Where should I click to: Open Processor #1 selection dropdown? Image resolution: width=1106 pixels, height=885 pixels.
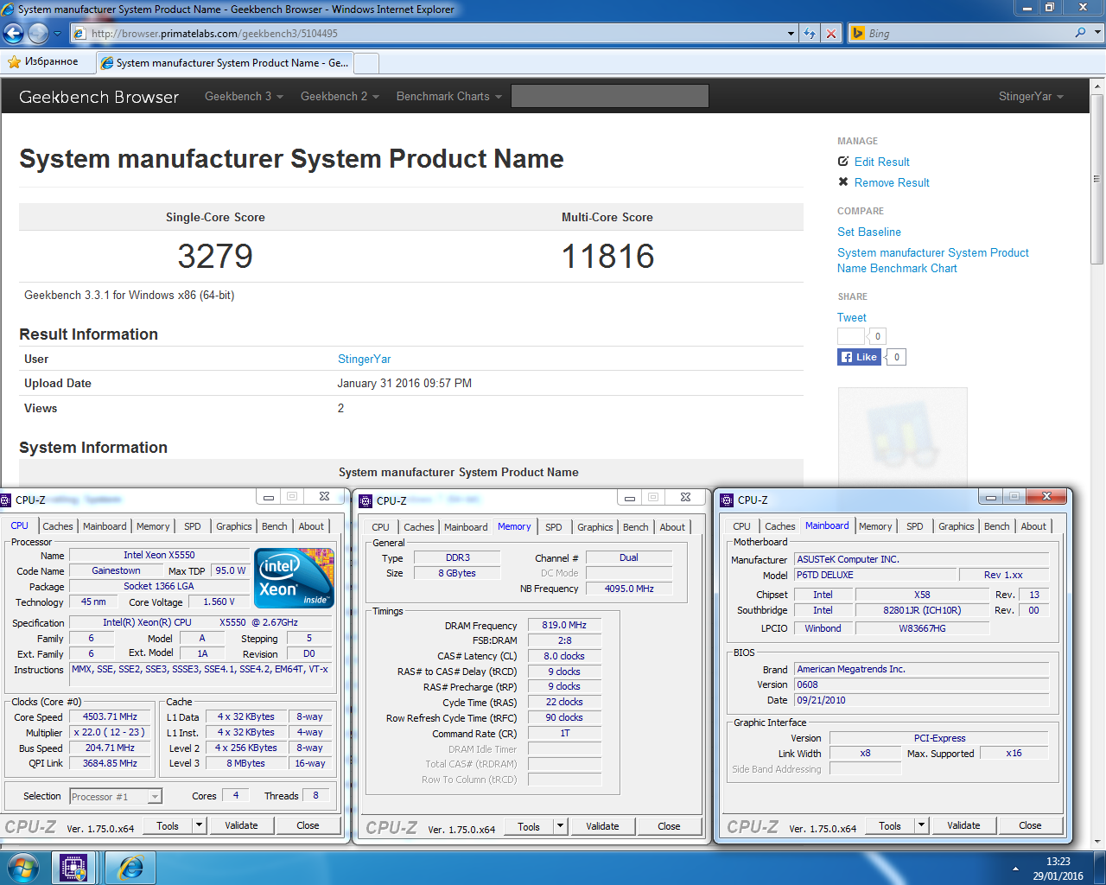click(x=156, y=797)
